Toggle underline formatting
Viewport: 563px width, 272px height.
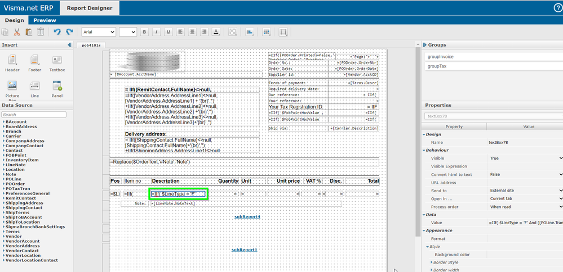click(x=168, y=32)
